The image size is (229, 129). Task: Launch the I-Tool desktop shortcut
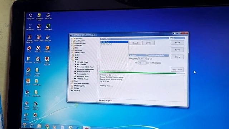(x=27, y=93)
